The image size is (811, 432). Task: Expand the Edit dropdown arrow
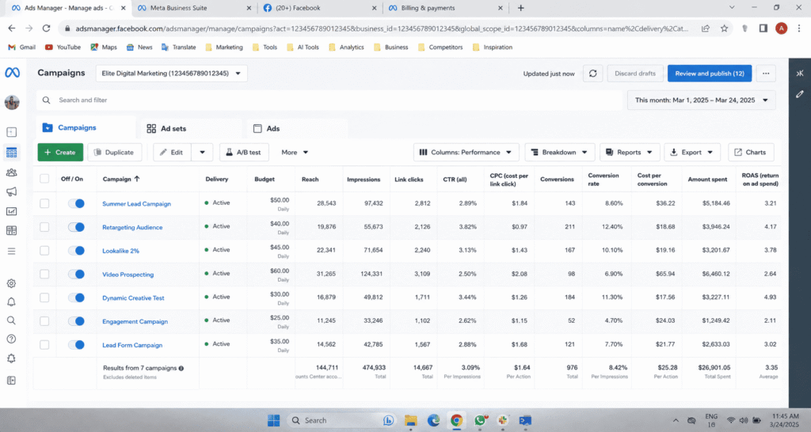pos(202,153)
